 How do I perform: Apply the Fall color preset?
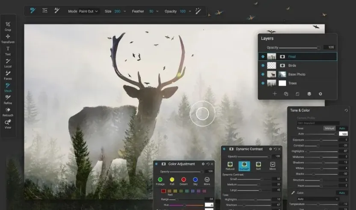172,181
